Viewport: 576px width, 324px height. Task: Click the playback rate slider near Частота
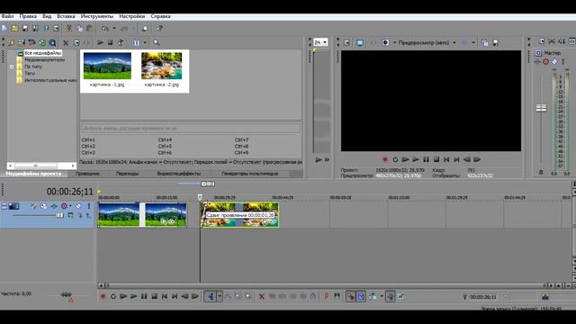66,294
